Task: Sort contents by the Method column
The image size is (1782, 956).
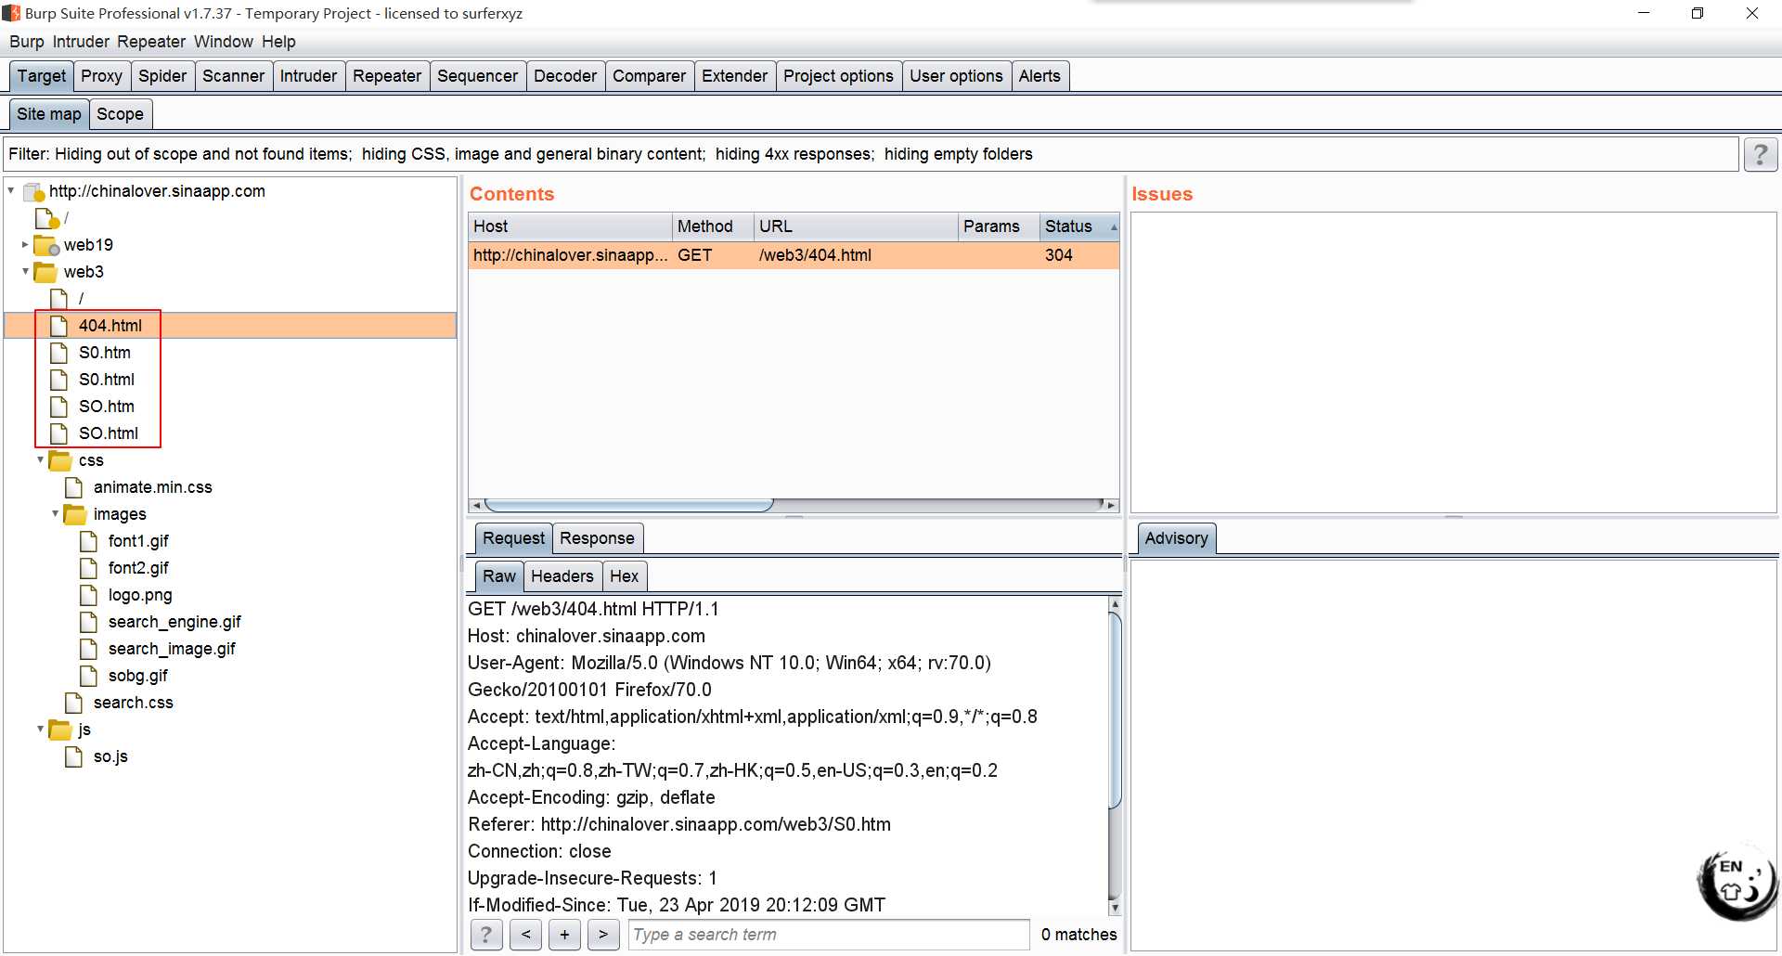Action: (713, 226)
